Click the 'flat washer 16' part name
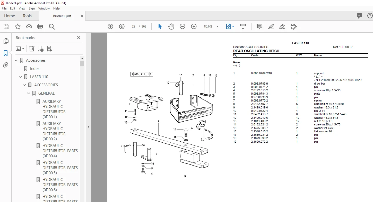373x202 pixels. tap(323, 131)
